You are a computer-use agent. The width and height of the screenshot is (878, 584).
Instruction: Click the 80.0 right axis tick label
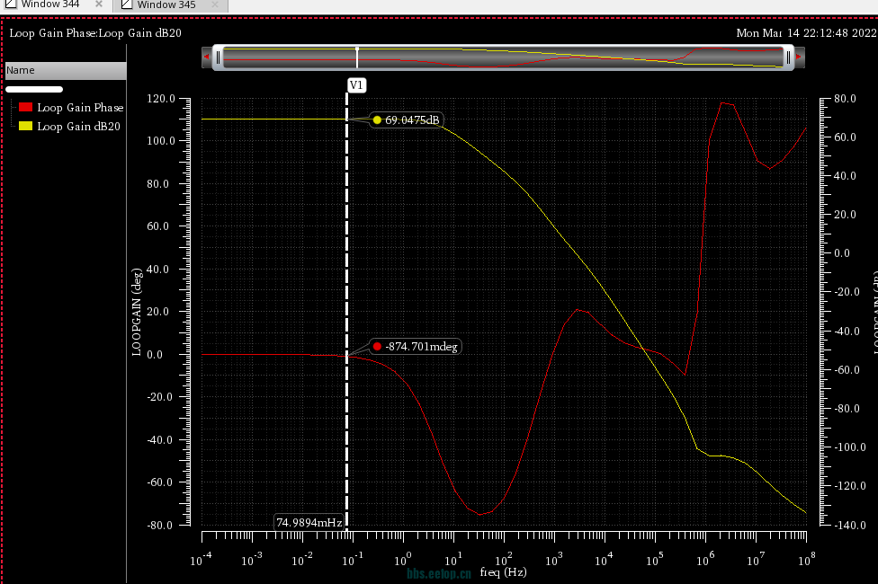pos(845,99)
